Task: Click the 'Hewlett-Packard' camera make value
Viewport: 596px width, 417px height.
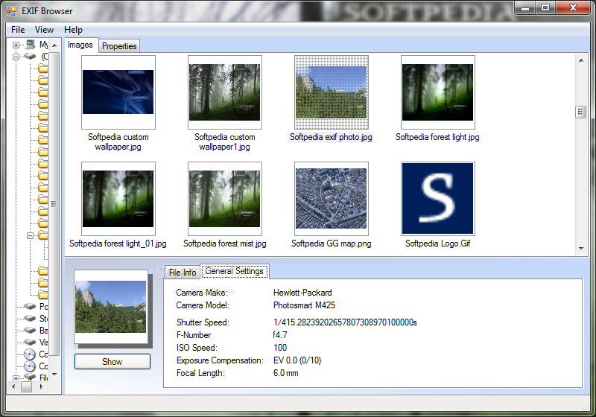Action: pyautogui.click(x=302, y=293)
